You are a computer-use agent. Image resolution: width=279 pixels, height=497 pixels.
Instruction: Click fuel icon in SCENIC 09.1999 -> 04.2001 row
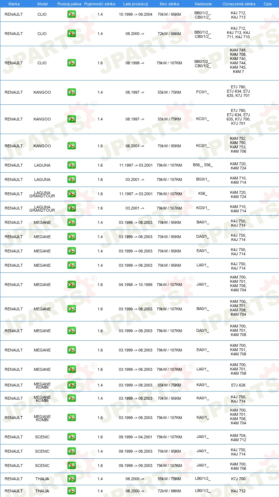point(71,437)
